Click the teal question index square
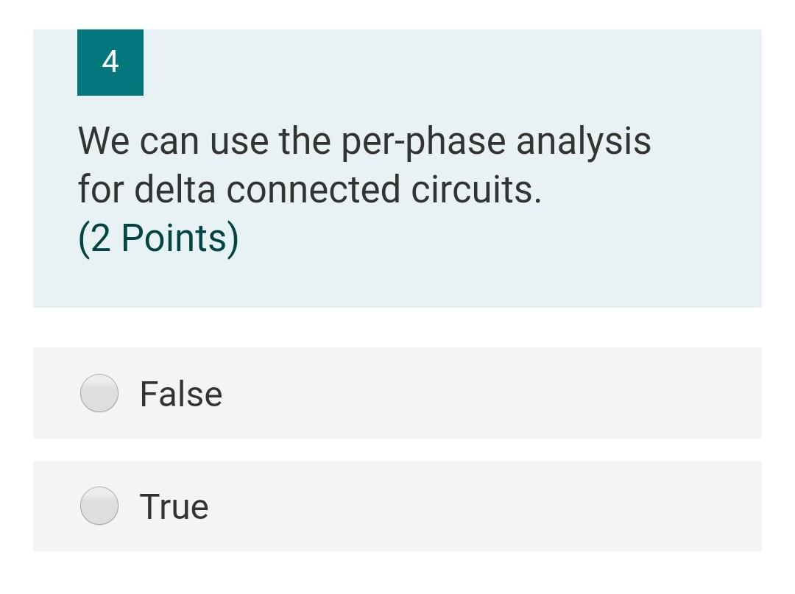This screenshot has height=594, width=795. point(110,63)
